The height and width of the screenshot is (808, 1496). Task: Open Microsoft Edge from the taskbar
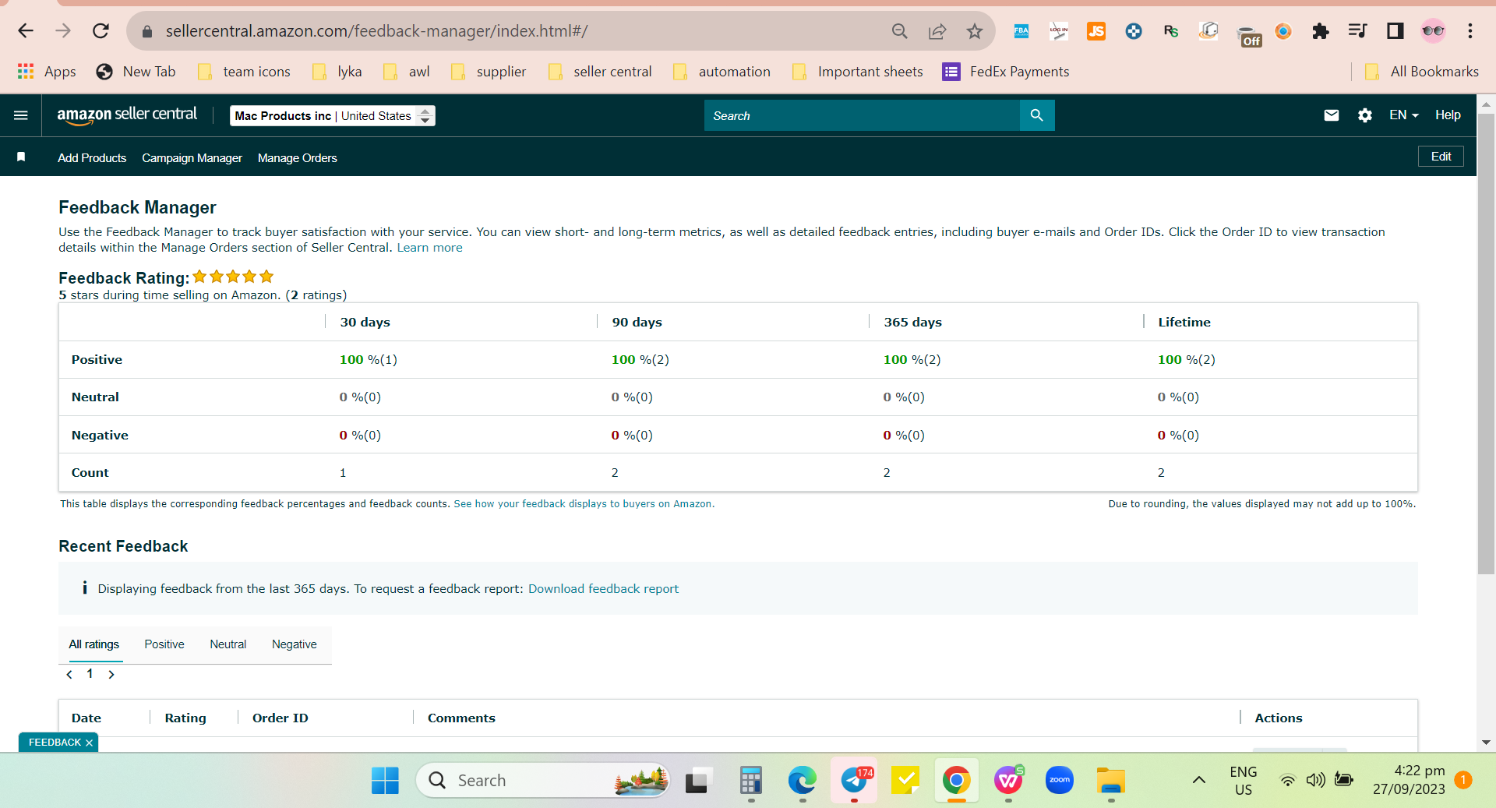click(x=802, y=780)
